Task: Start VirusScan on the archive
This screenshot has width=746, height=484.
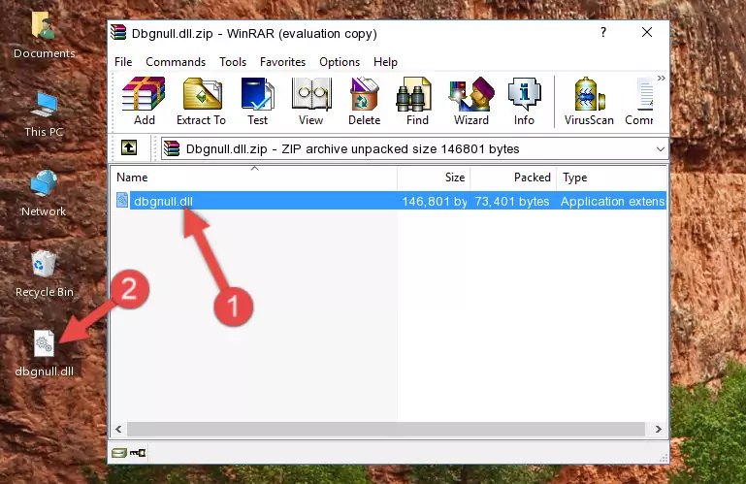Action: 589,101
